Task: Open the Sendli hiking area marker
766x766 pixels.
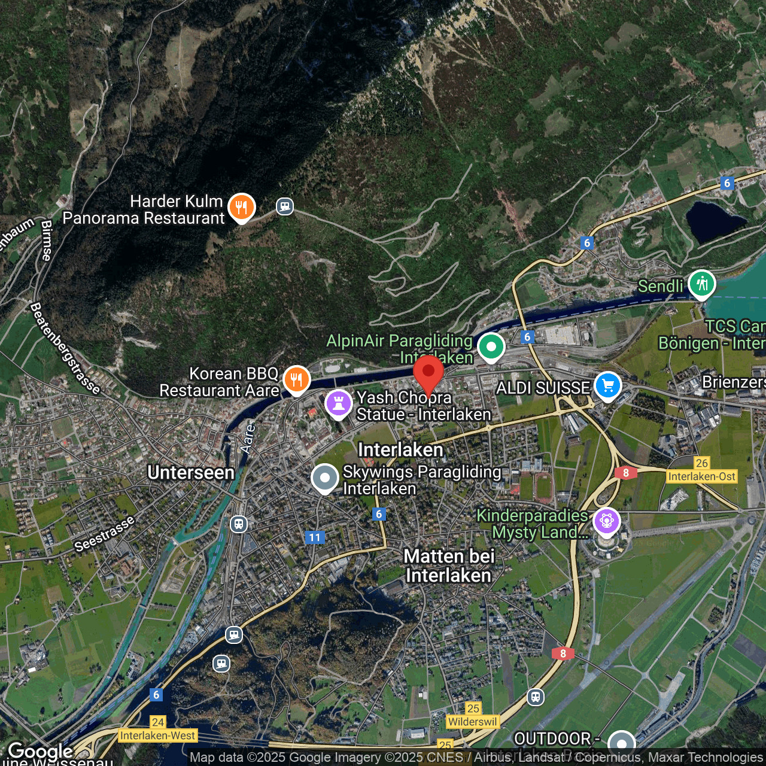Action: (702, 284)
